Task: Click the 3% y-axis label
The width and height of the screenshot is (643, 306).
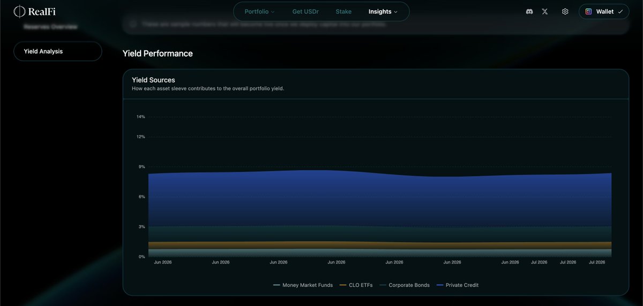Action: pos(141,227)
